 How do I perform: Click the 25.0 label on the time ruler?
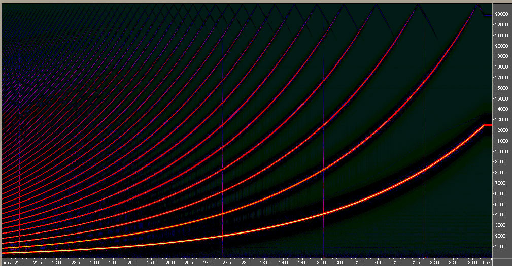pyautogui.click(x=132, y=262)
